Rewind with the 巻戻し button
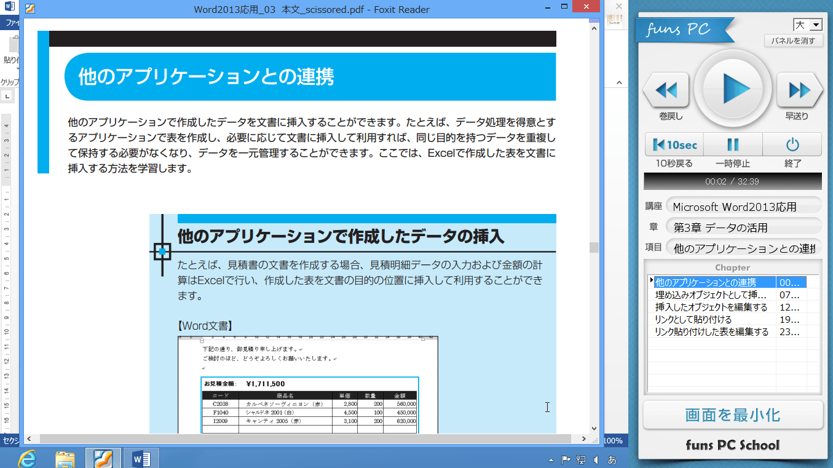 pos(665,90)
